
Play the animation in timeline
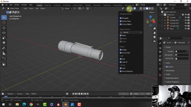pos(82,94)
